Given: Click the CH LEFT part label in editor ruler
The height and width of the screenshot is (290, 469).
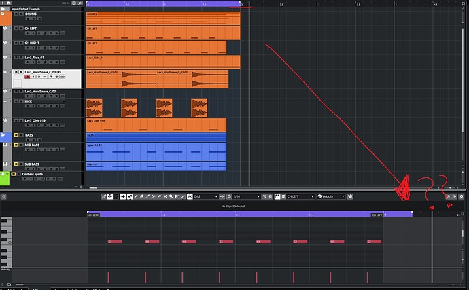Looking at the screenshot, I should point(94,215).
